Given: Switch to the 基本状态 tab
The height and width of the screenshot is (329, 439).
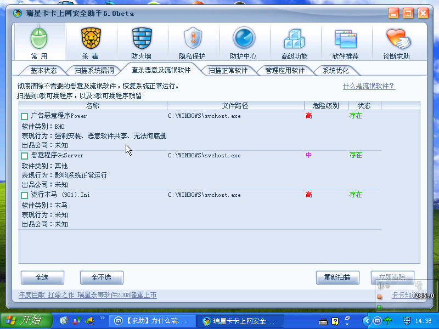Looking at the screenshot, I should point(43,71).
